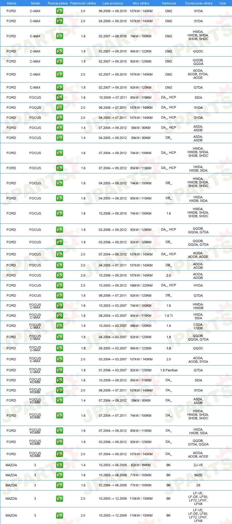This screenshot has height=524, width=232.
Task: Click the Pojemność silnika column header
Action: pos(83,3)
